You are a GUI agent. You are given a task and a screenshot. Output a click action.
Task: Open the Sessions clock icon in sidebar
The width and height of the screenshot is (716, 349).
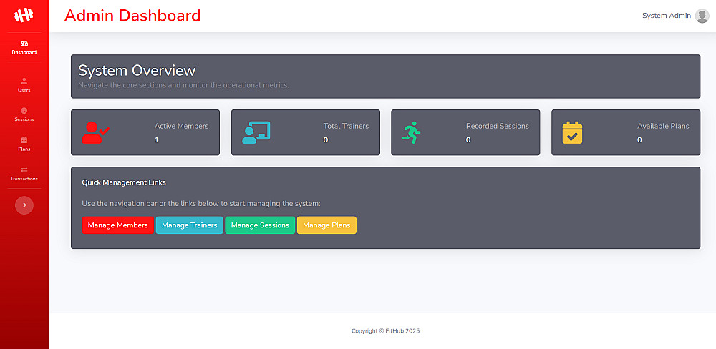pyautogui.click(x=24, y=110)
